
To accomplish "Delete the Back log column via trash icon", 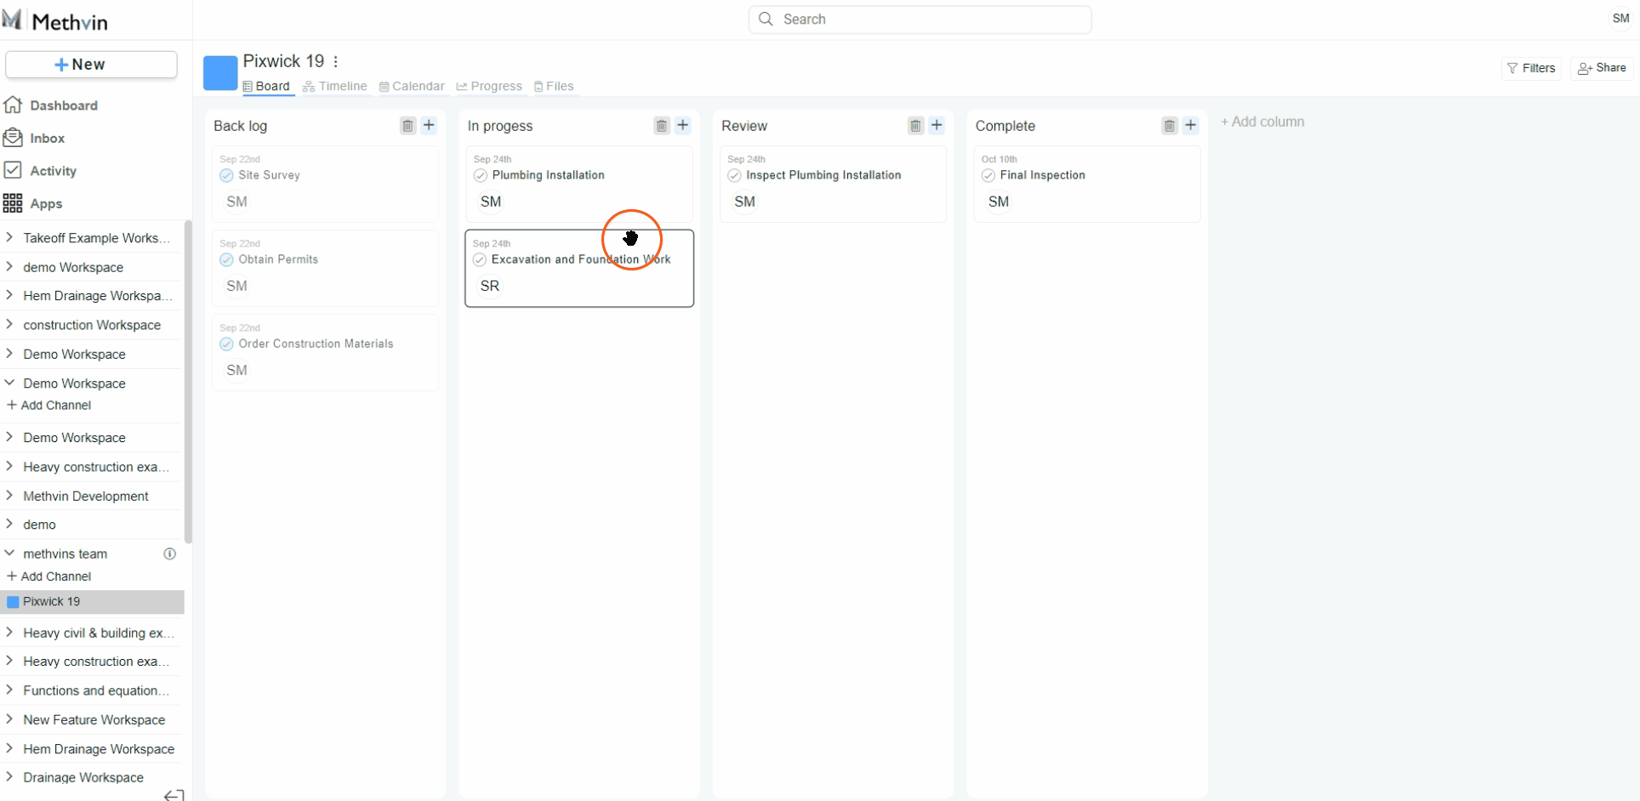I will pos(407,126).
